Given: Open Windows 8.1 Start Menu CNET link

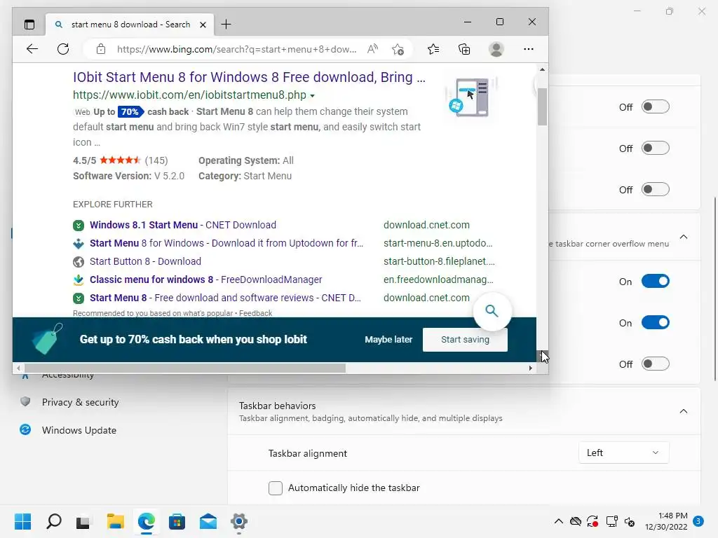Looking at the screenshot, I should click(183, 225).
